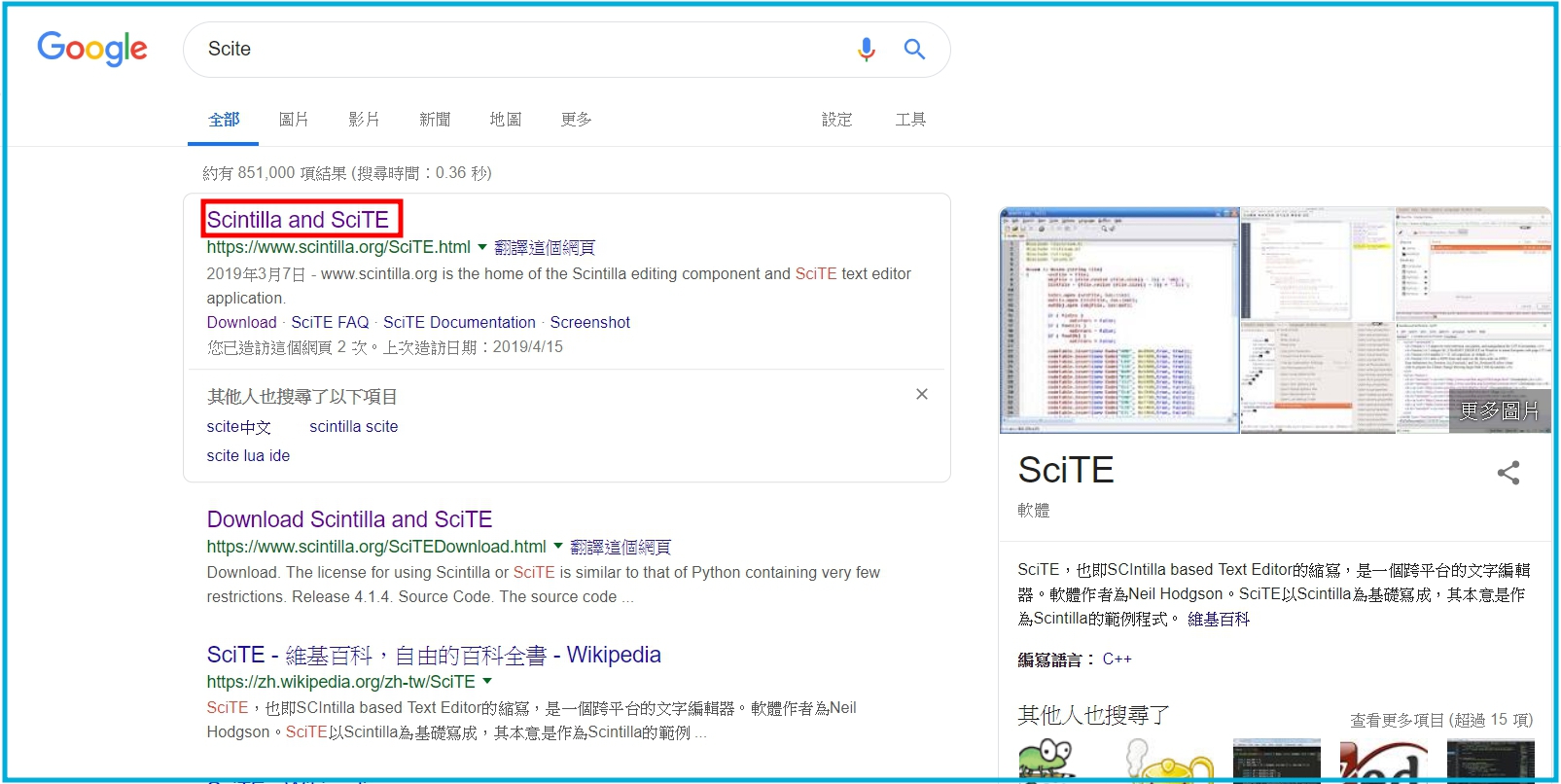Search related query scite中文
This screenshot has height=784, width=1561.
tap(239, 427)
